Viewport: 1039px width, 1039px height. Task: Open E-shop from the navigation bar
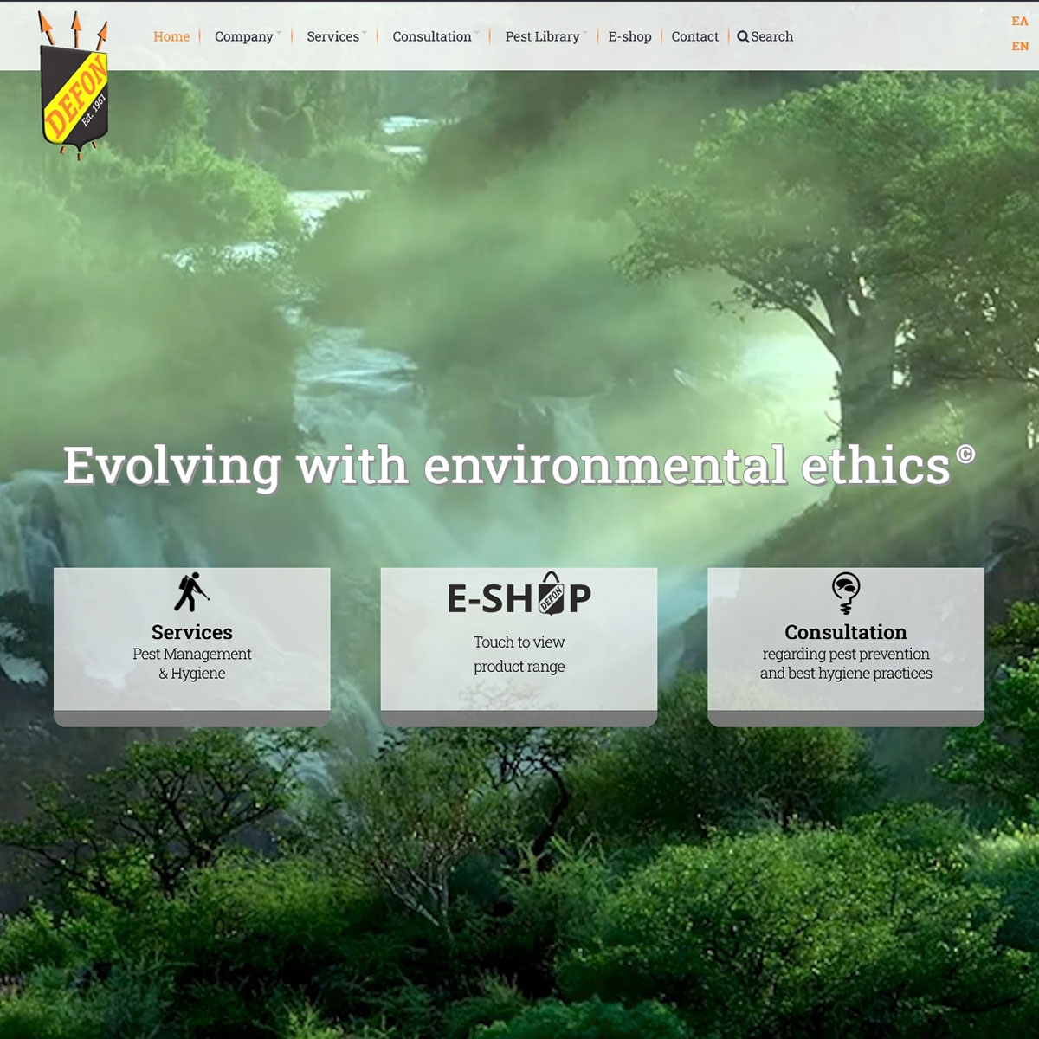pyautogui.click(x=629, y=36)
